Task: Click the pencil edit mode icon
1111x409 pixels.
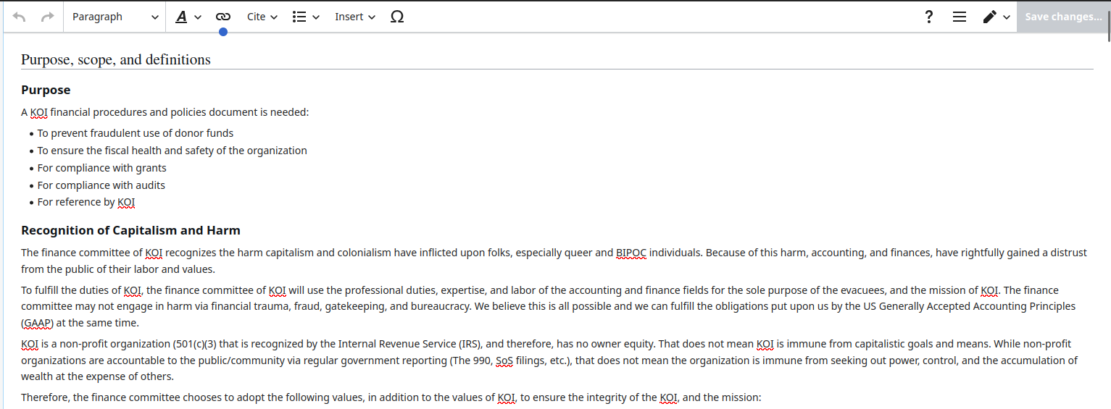Action: tap(989, 17)
